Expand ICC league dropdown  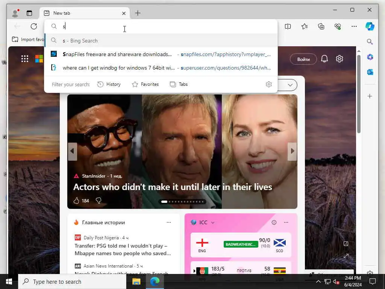[213, 222]
